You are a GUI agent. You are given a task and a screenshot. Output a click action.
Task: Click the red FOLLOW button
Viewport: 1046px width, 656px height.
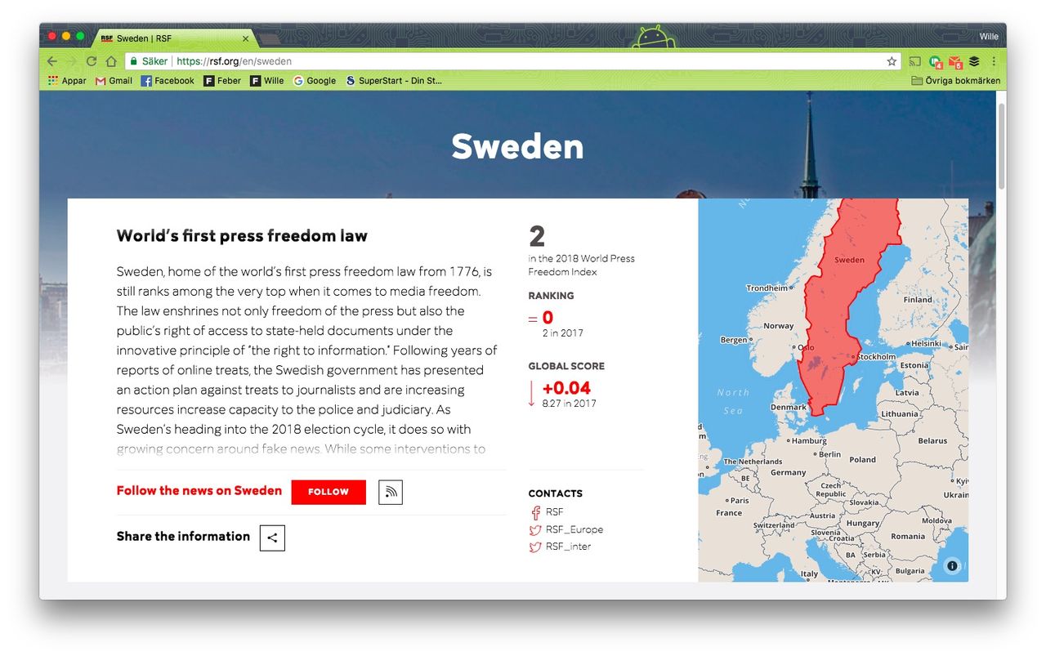(329, 492)
